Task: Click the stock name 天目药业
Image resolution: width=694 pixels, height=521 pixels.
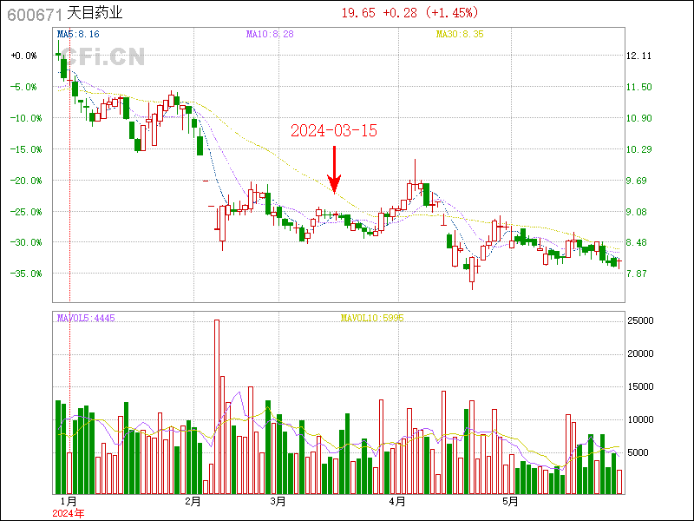Action: (x=95, y=13)
